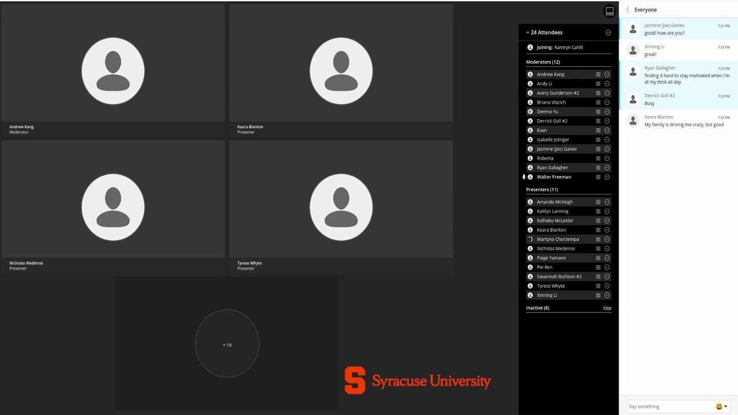The image size is (738, 415).
Task: Click Ryan Gallagher's avatar in chat
Action: [633, 71]
